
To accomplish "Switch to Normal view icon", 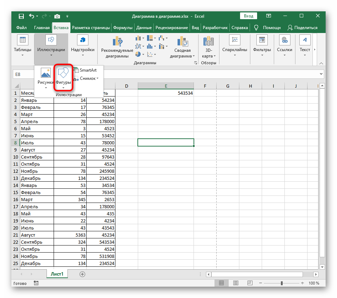I will click(221, 283).
